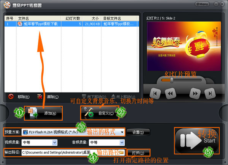Click the slide preview progress slider handle
The height and width of the screenshot is (165, 228).
pyautogui.click(x=172, y=80)
